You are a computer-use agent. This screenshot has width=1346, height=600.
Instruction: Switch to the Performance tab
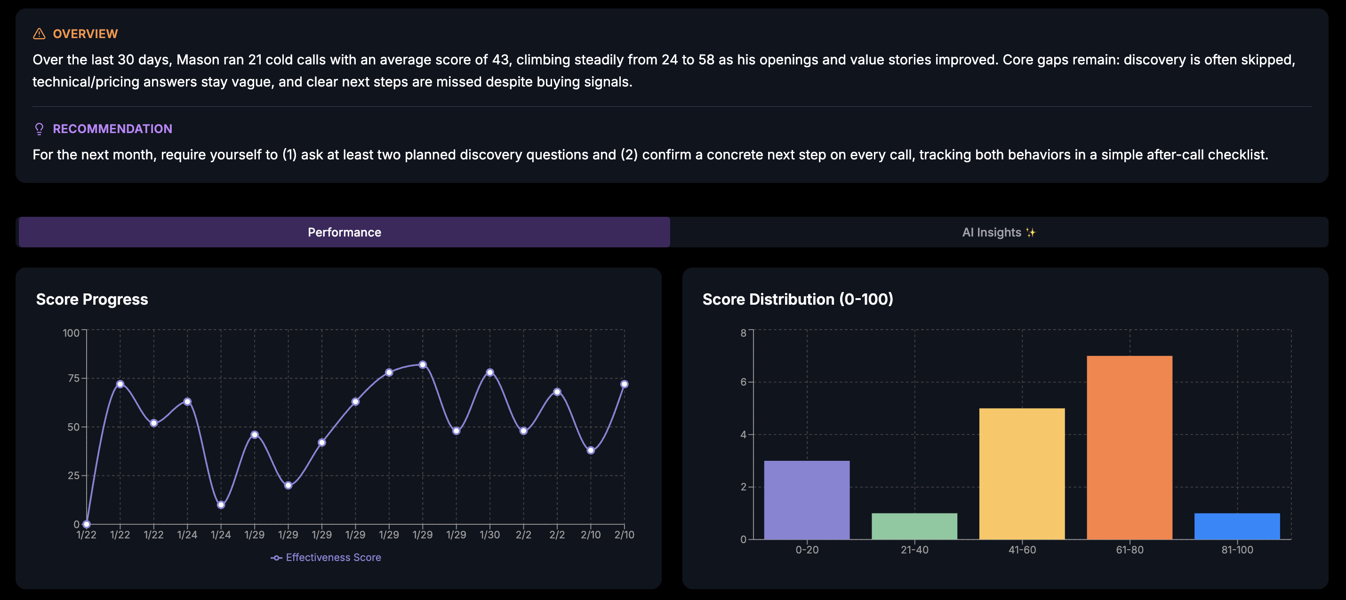[344, 232]
